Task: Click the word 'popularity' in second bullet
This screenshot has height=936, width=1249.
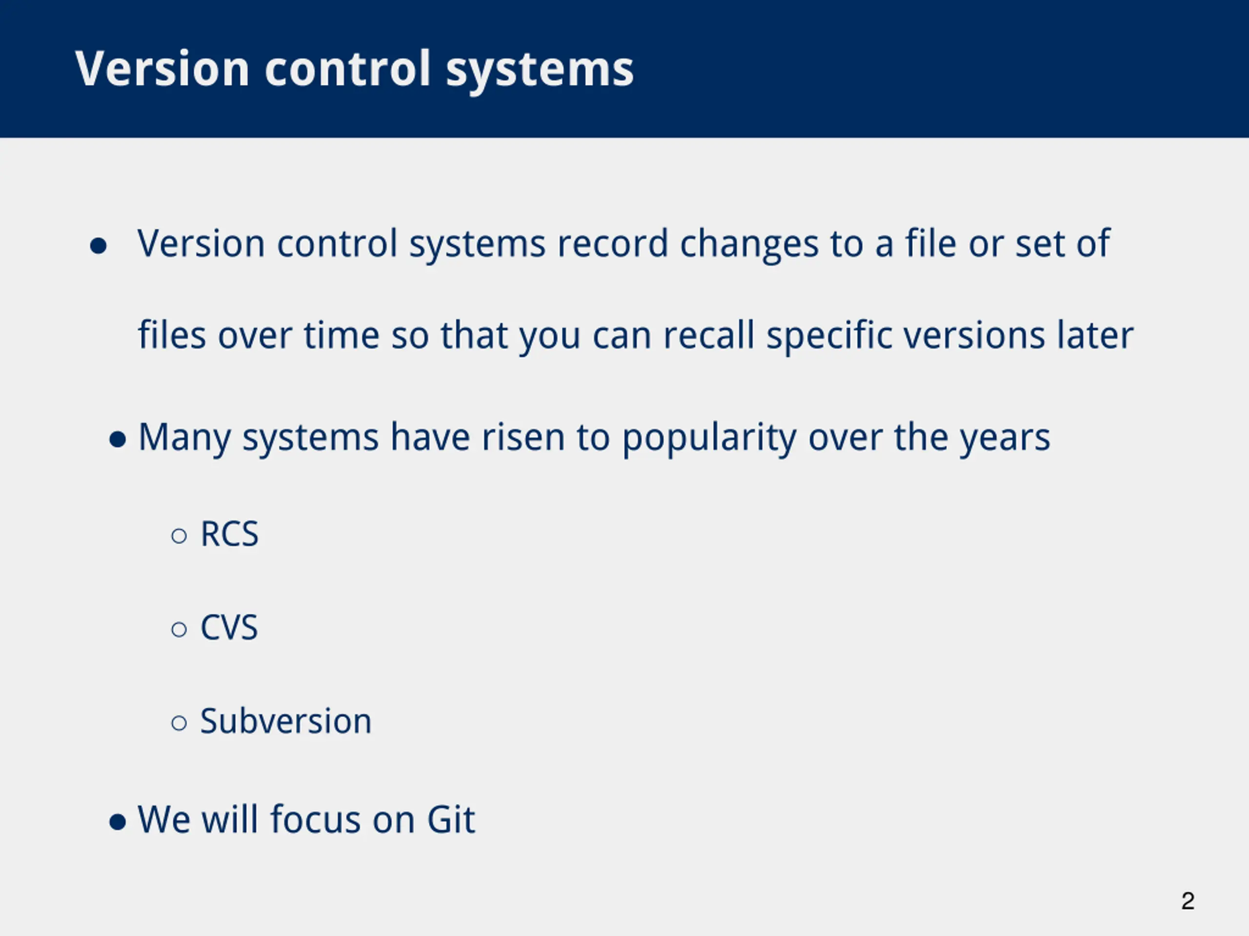Action: 709,438
